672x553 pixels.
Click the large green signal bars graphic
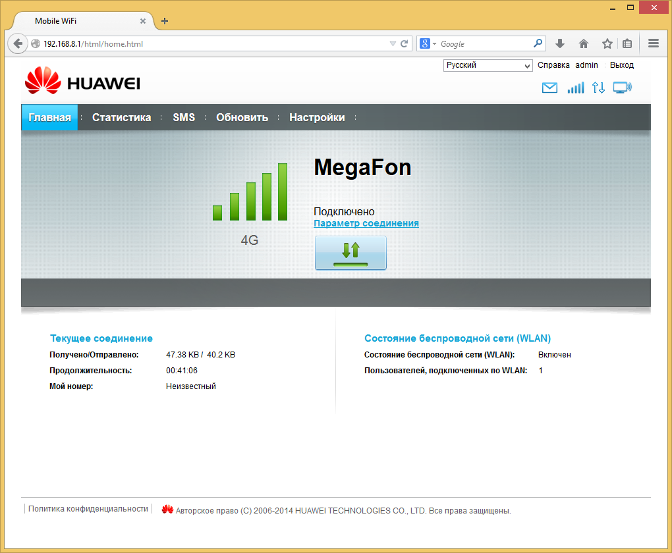250,192
